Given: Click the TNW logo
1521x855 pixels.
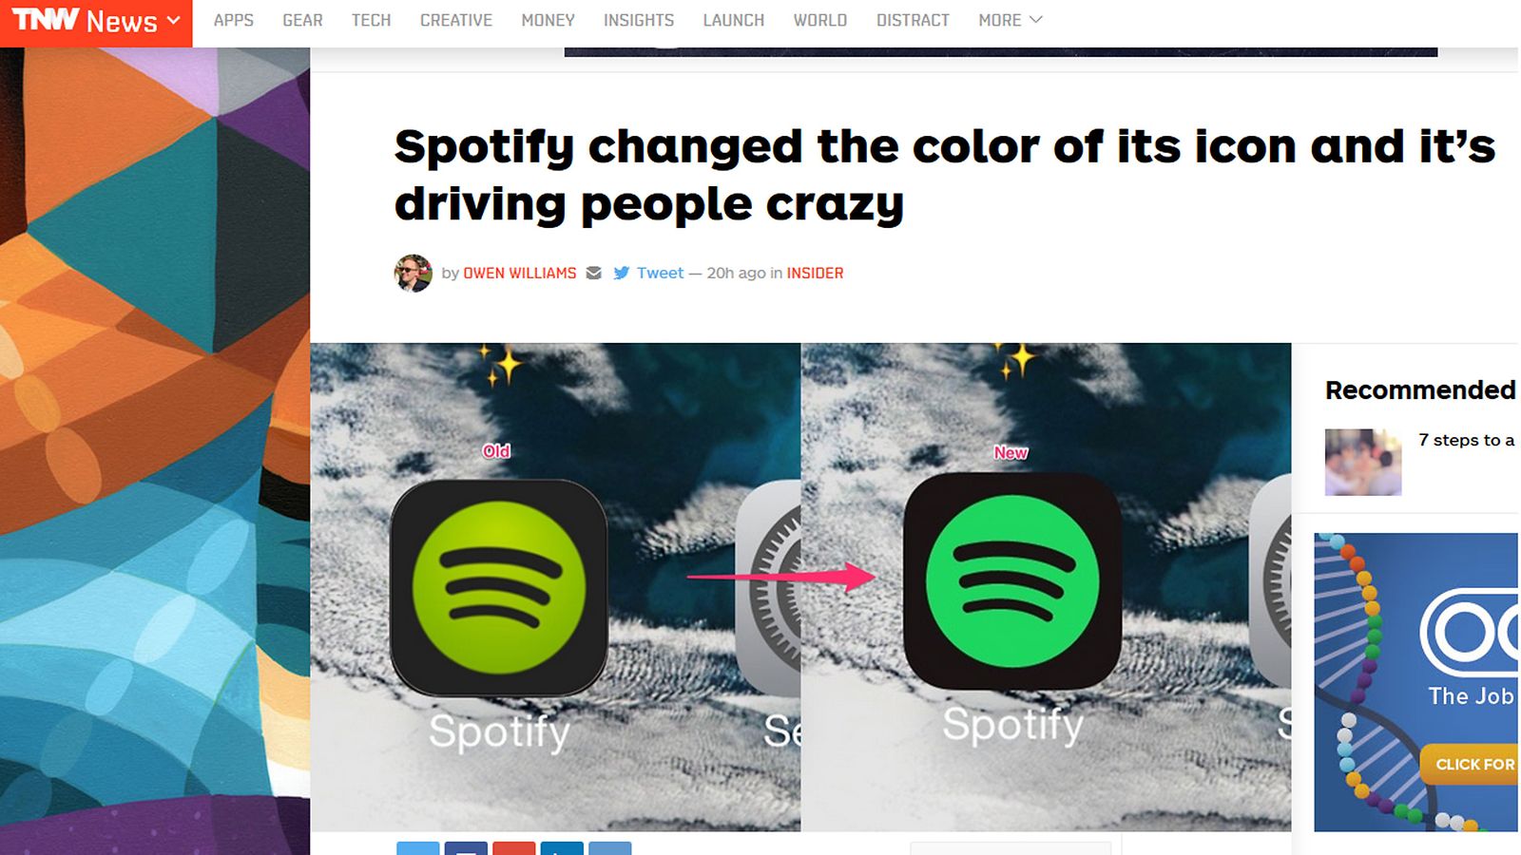Looking at the screenshot, I should tap(45, 20).
